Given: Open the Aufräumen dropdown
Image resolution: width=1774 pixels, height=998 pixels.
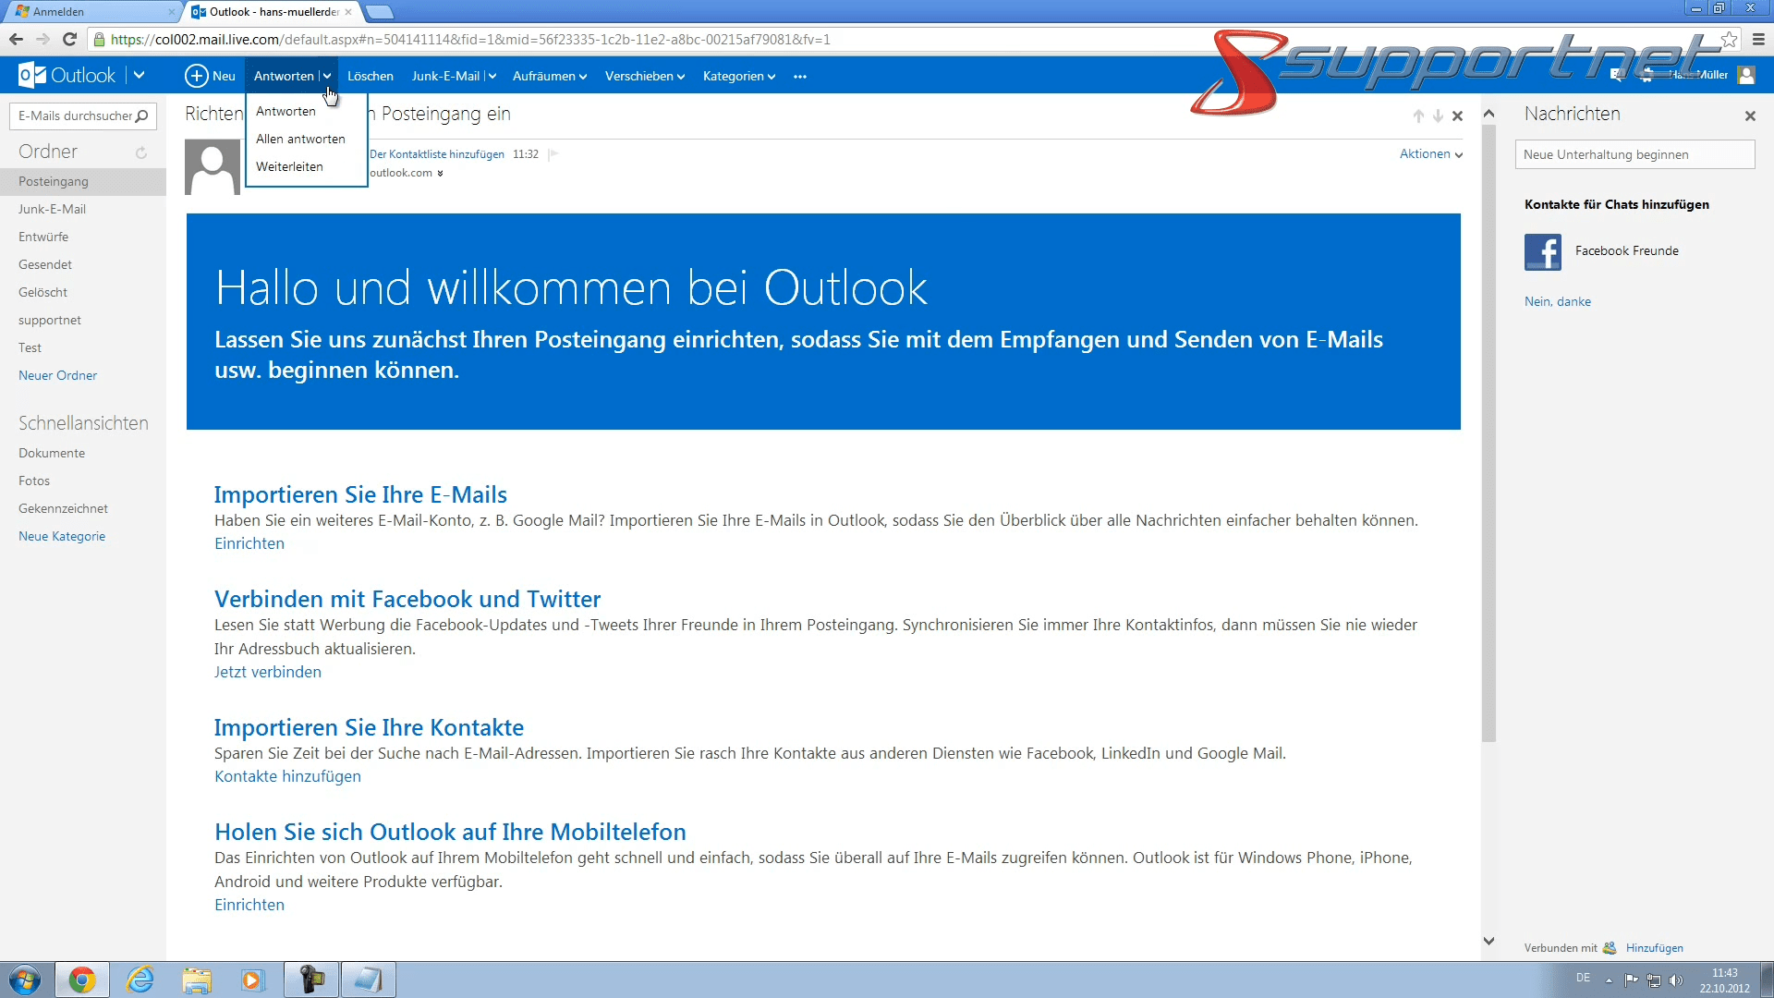Looking at the screenshot, I should (550, 76).
